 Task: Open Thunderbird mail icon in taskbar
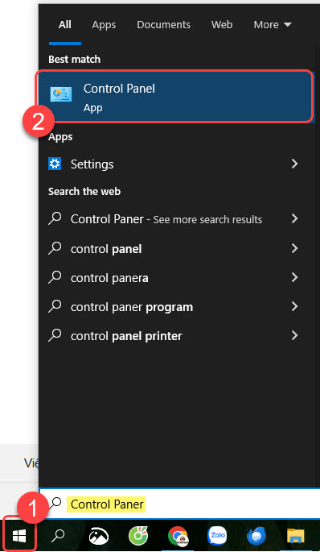(x=256, y=536)
